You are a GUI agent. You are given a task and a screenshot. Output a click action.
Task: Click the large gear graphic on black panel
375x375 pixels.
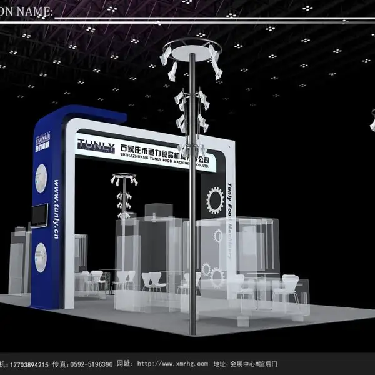[216, 201]
